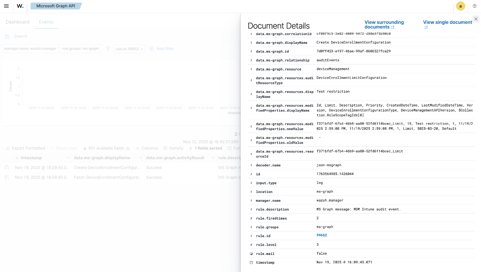Screen dimensions: 481x272
Task: Open data.ms-graph.activityResult column dropdown
Action: pos(213,158)
